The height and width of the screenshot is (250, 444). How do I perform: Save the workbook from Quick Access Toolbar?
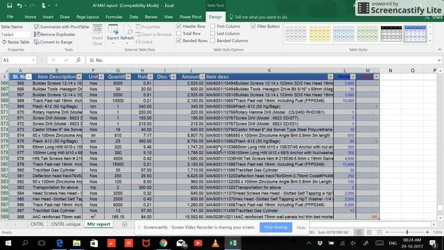(x=9, y=6)
